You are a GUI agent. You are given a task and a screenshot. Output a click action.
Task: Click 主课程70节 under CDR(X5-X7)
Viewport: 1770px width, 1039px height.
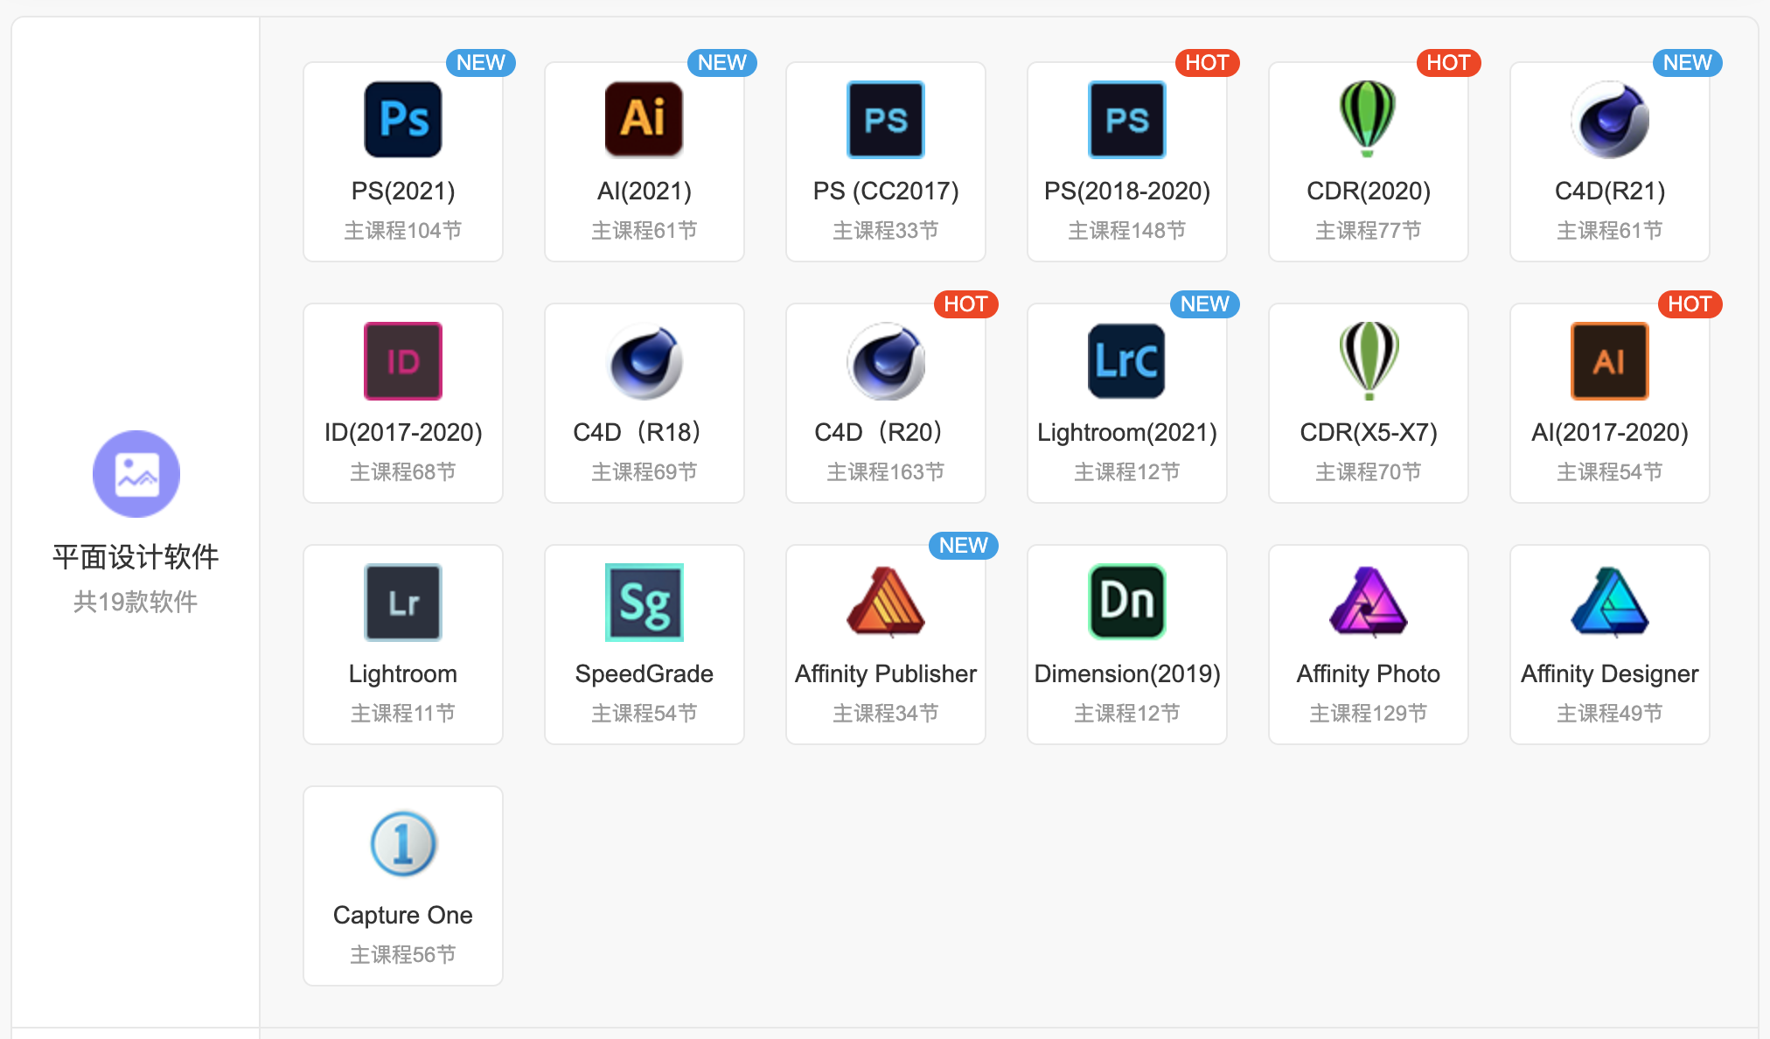click(1369, 472)
